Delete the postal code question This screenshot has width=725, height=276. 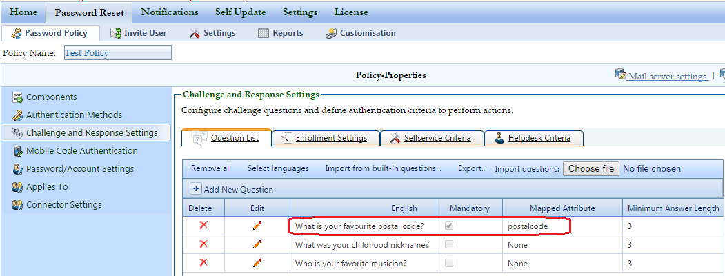[x=203, y=226]
